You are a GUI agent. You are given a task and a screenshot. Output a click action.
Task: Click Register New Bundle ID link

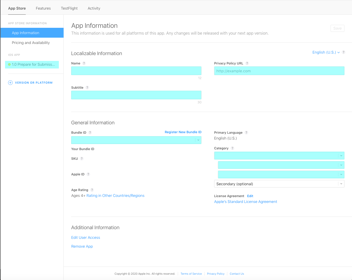(183, 132)
